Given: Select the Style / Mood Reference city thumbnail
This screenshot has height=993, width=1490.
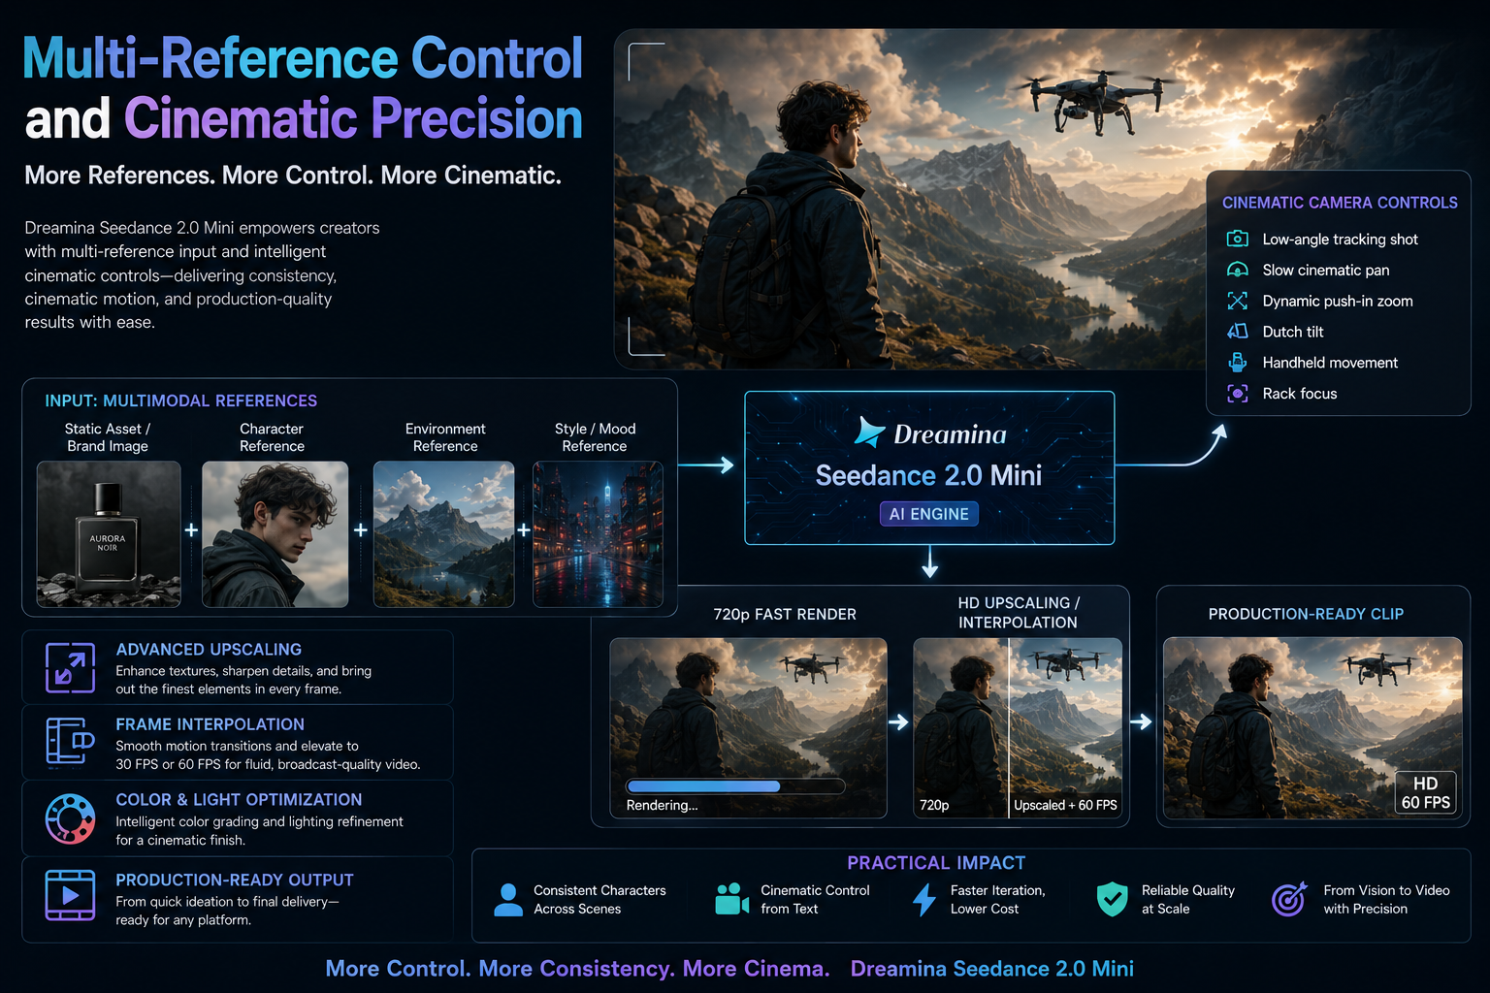Looking at the screenshot, I should click(x=598, y=534).
